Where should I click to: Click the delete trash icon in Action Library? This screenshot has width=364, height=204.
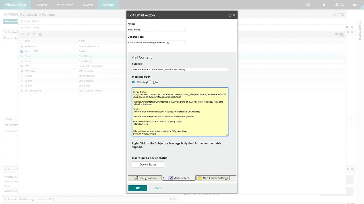click(40, 34)
